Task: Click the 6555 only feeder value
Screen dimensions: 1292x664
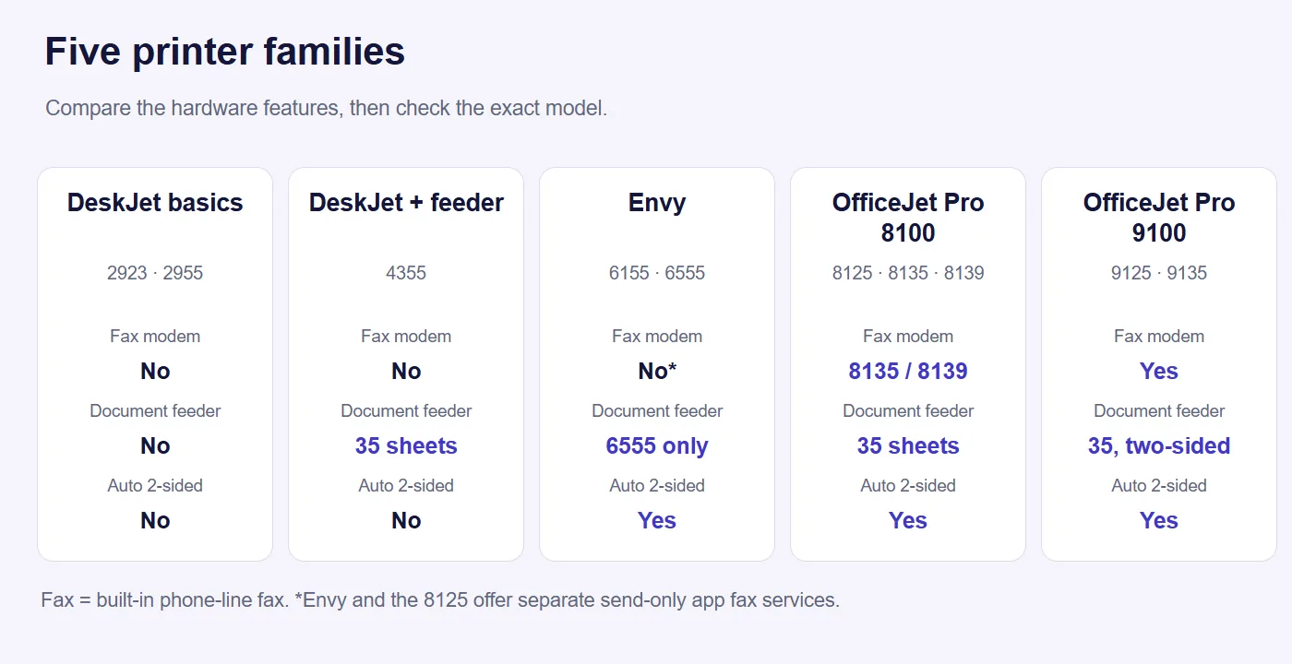Action: point(657,446)
